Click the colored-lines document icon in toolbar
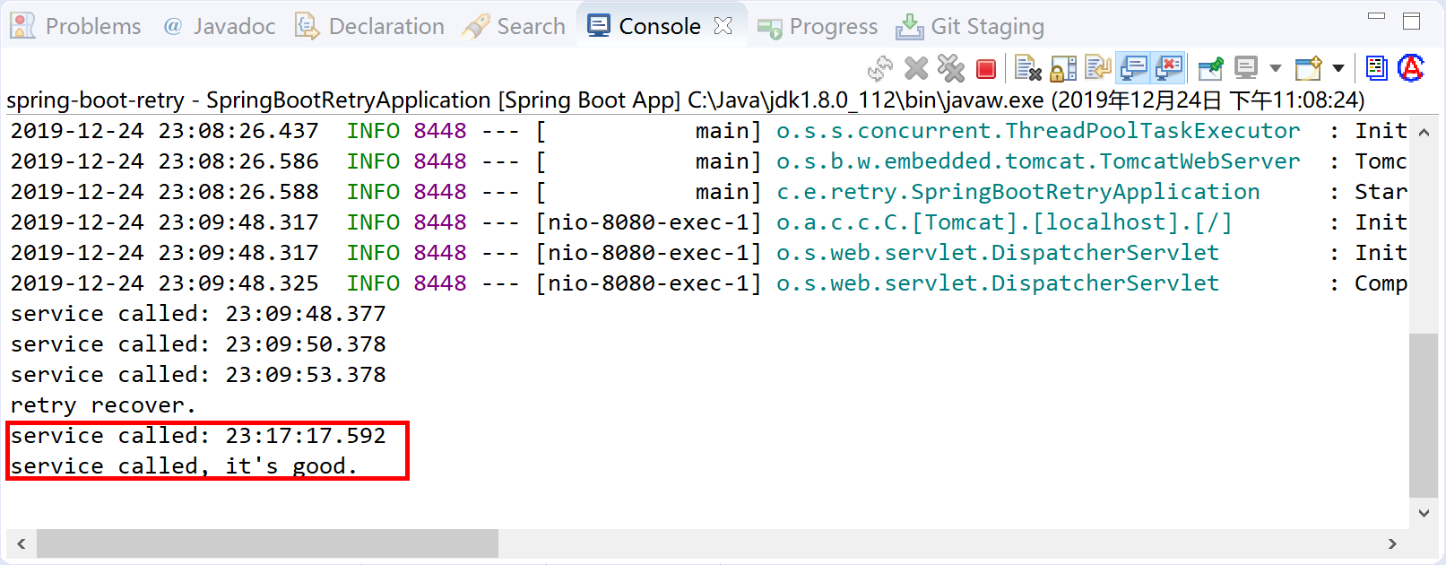The width and height of the screenshot is (1446, 565). (x=1376, y=68)
